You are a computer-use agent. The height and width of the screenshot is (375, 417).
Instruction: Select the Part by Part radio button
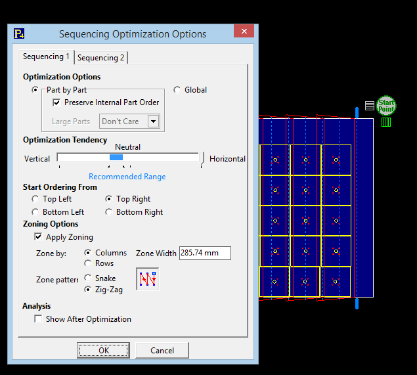coord(35,90)
